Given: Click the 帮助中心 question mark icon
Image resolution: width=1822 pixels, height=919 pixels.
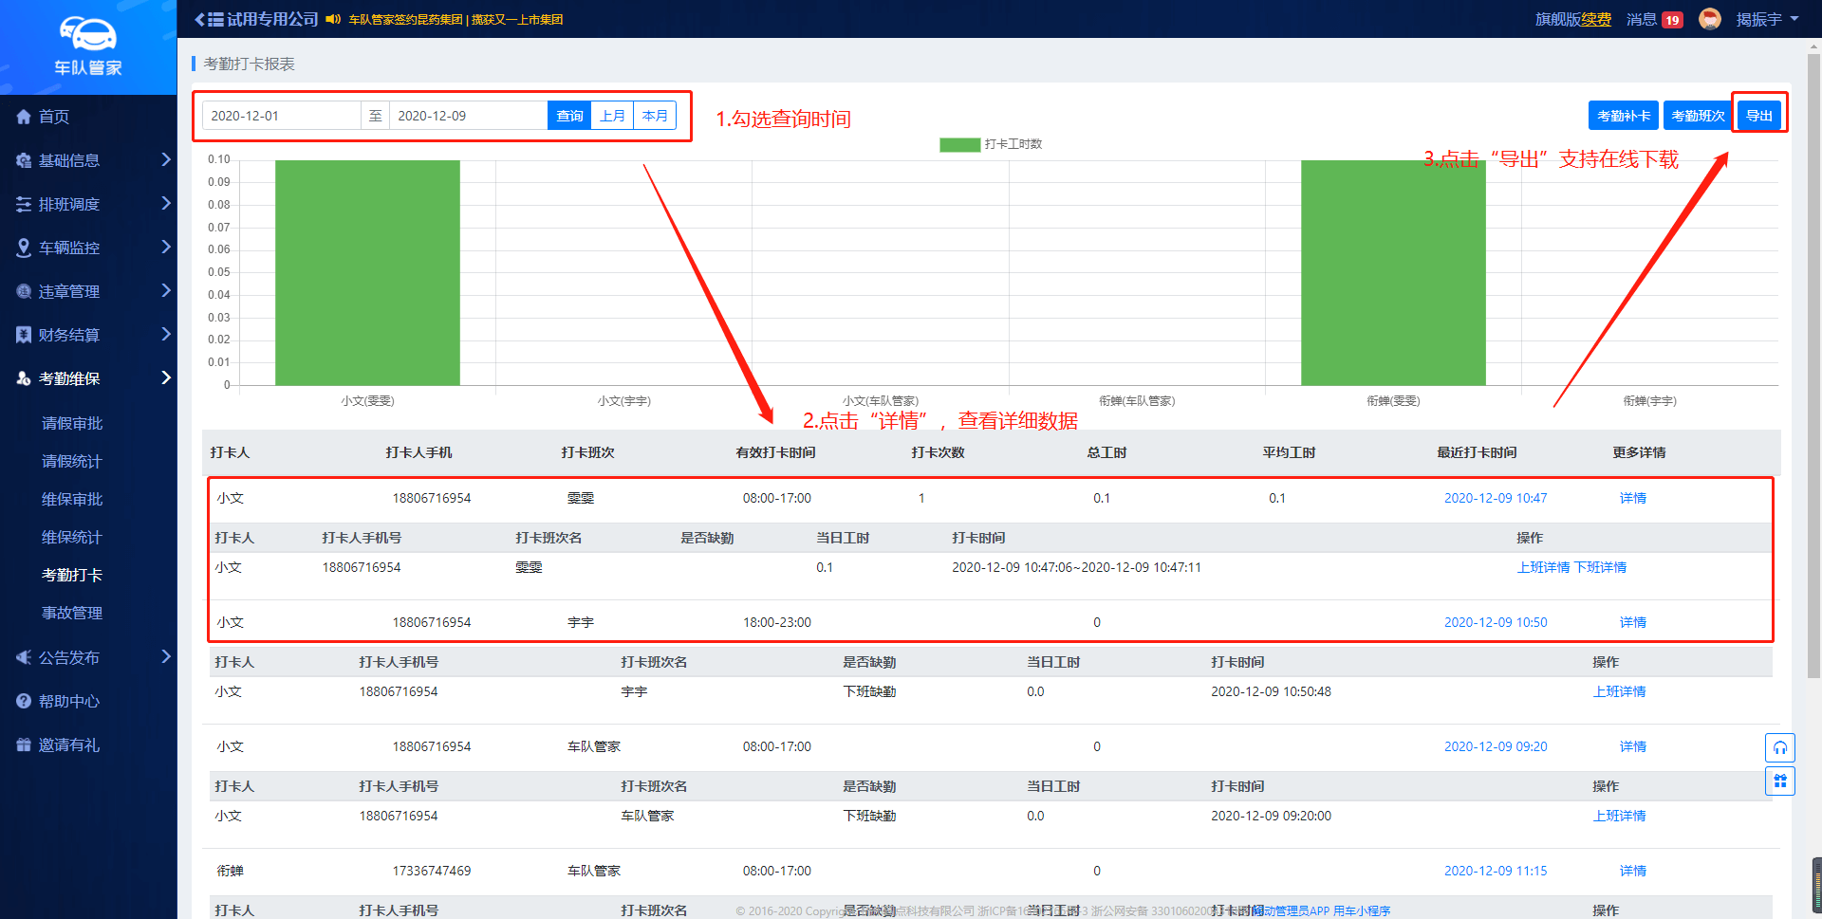Looking at the screenshot, I should coord(24,701).
